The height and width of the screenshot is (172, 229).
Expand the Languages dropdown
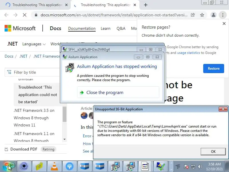coord(34,44)
